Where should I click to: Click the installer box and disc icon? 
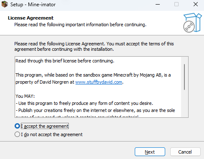(192, 22)
